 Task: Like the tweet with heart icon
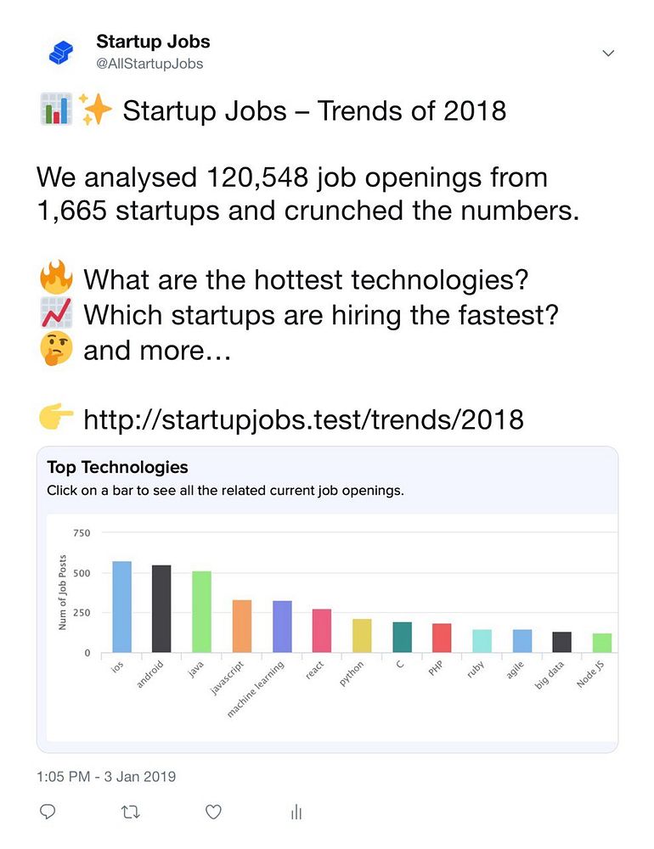pyautogui.click(x=213, y=812)
